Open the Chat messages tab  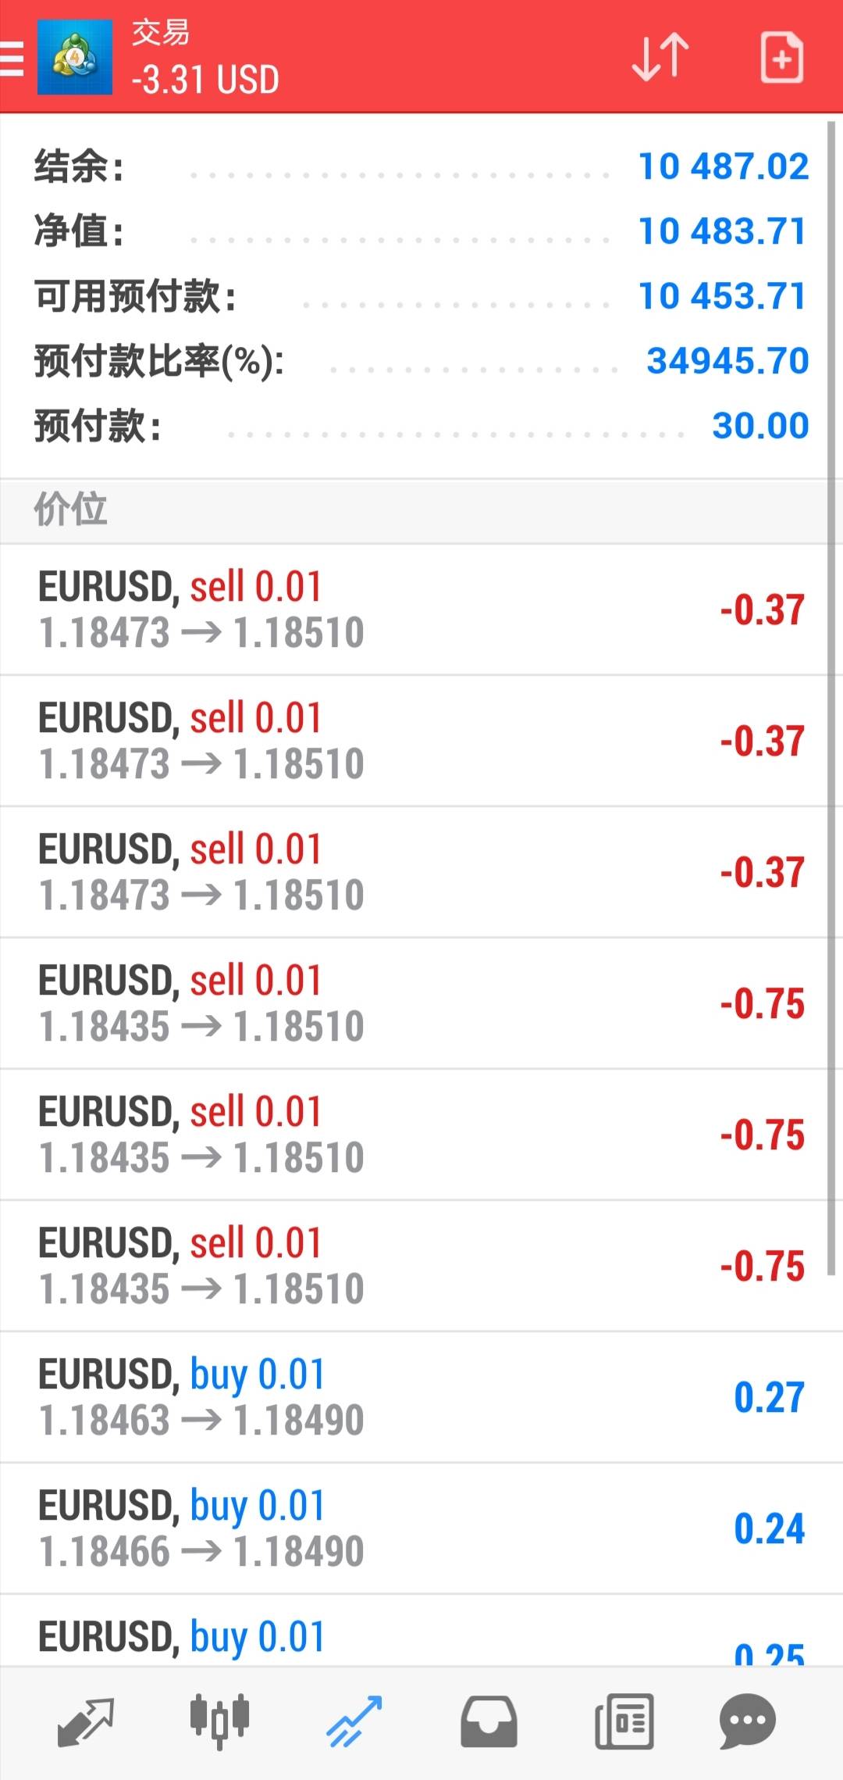(747, 1723)
